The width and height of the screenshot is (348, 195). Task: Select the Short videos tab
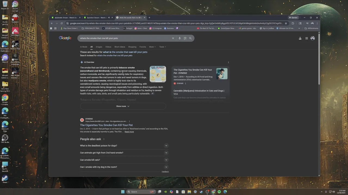click(120, 47)
